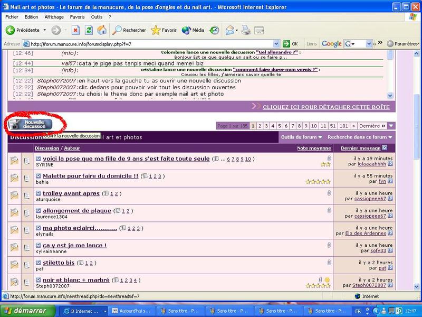Open the Affichage menu
This screenshot has width=422, height=317.
point(54,17)
